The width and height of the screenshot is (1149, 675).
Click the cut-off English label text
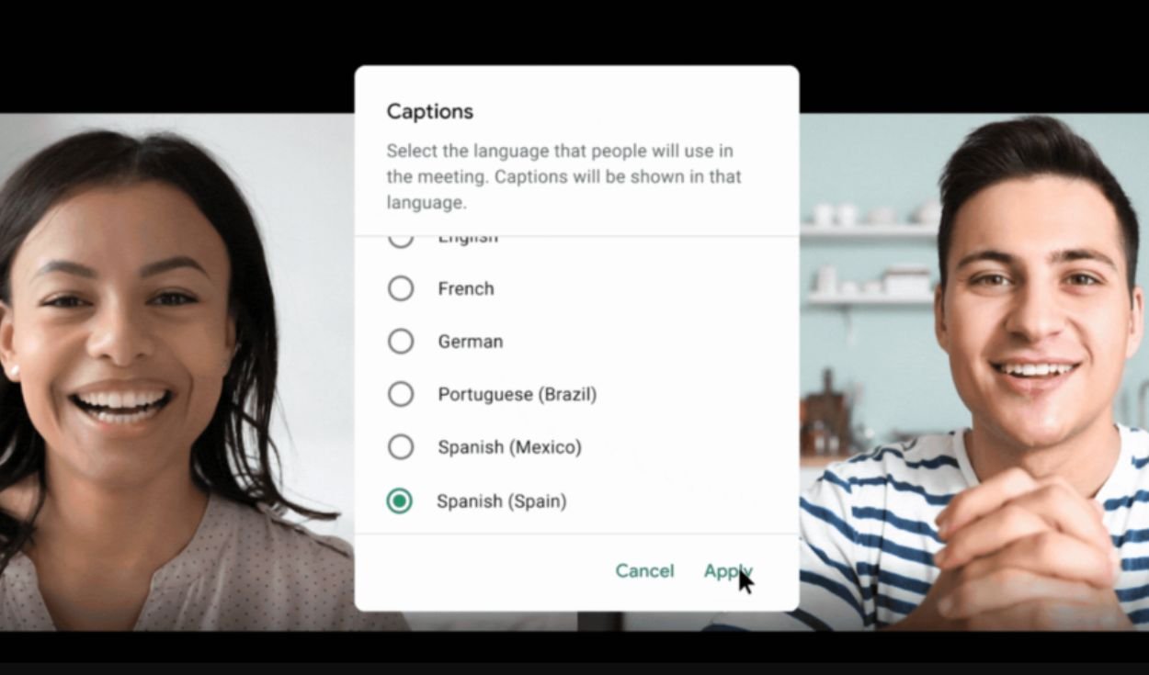[468, 240]
